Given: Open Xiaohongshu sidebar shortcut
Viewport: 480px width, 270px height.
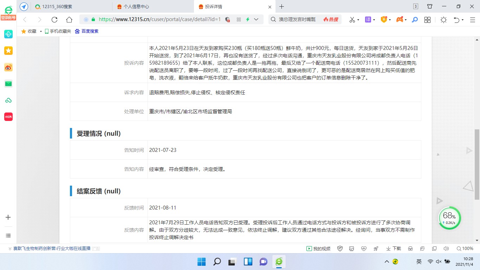Looking at the screenshot, I should coord(8,117).
